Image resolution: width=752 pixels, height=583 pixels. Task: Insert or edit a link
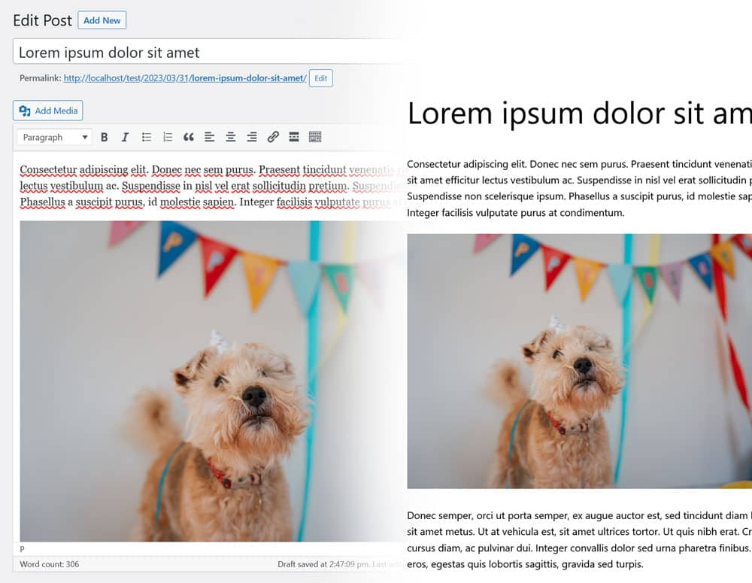(x=273, y=137)
